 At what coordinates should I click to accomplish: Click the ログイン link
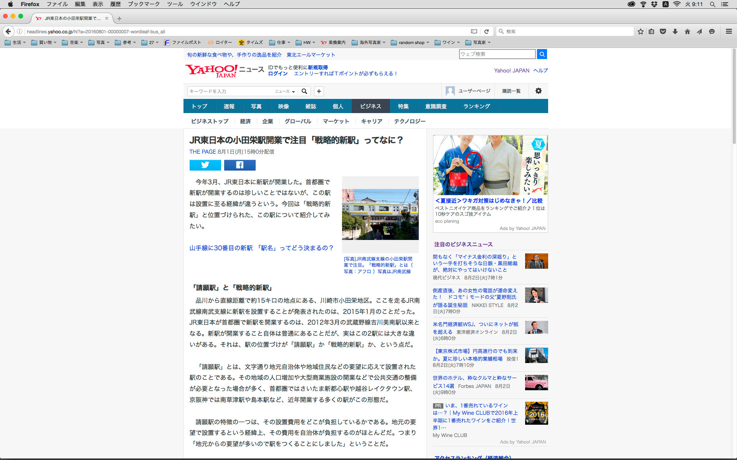(x=278, y=74)
